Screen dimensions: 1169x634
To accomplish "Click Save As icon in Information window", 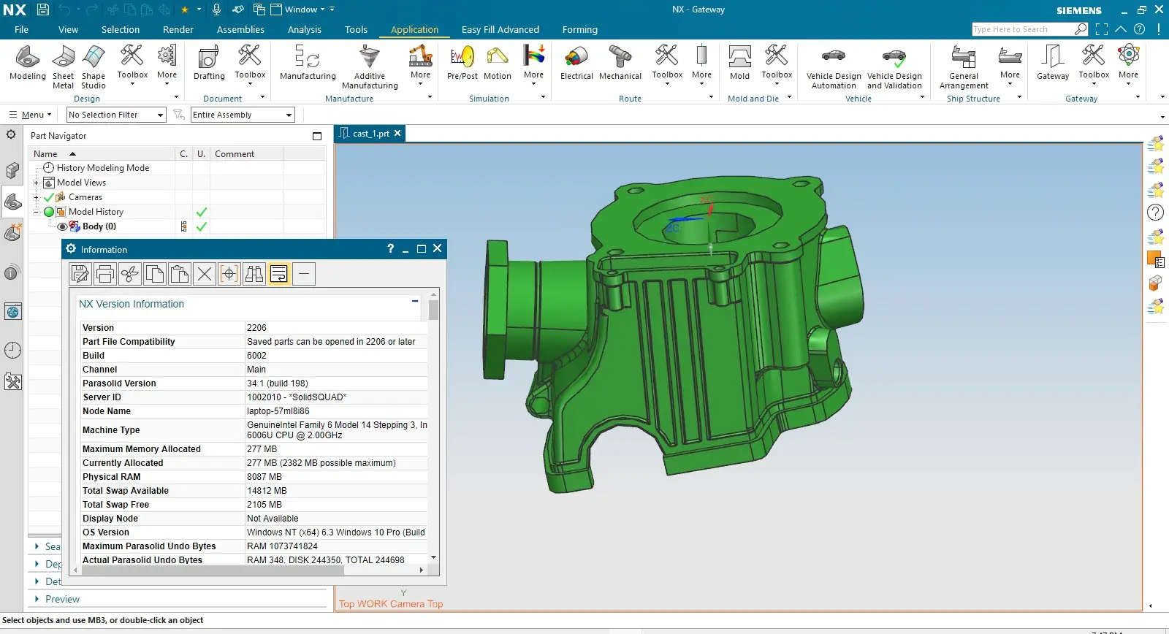I will pyautogui.click(x=80, y=274).
